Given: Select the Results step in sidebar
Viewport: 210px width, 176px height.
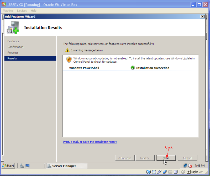Looking at the screenshot, I should click(x=30, y=58).
